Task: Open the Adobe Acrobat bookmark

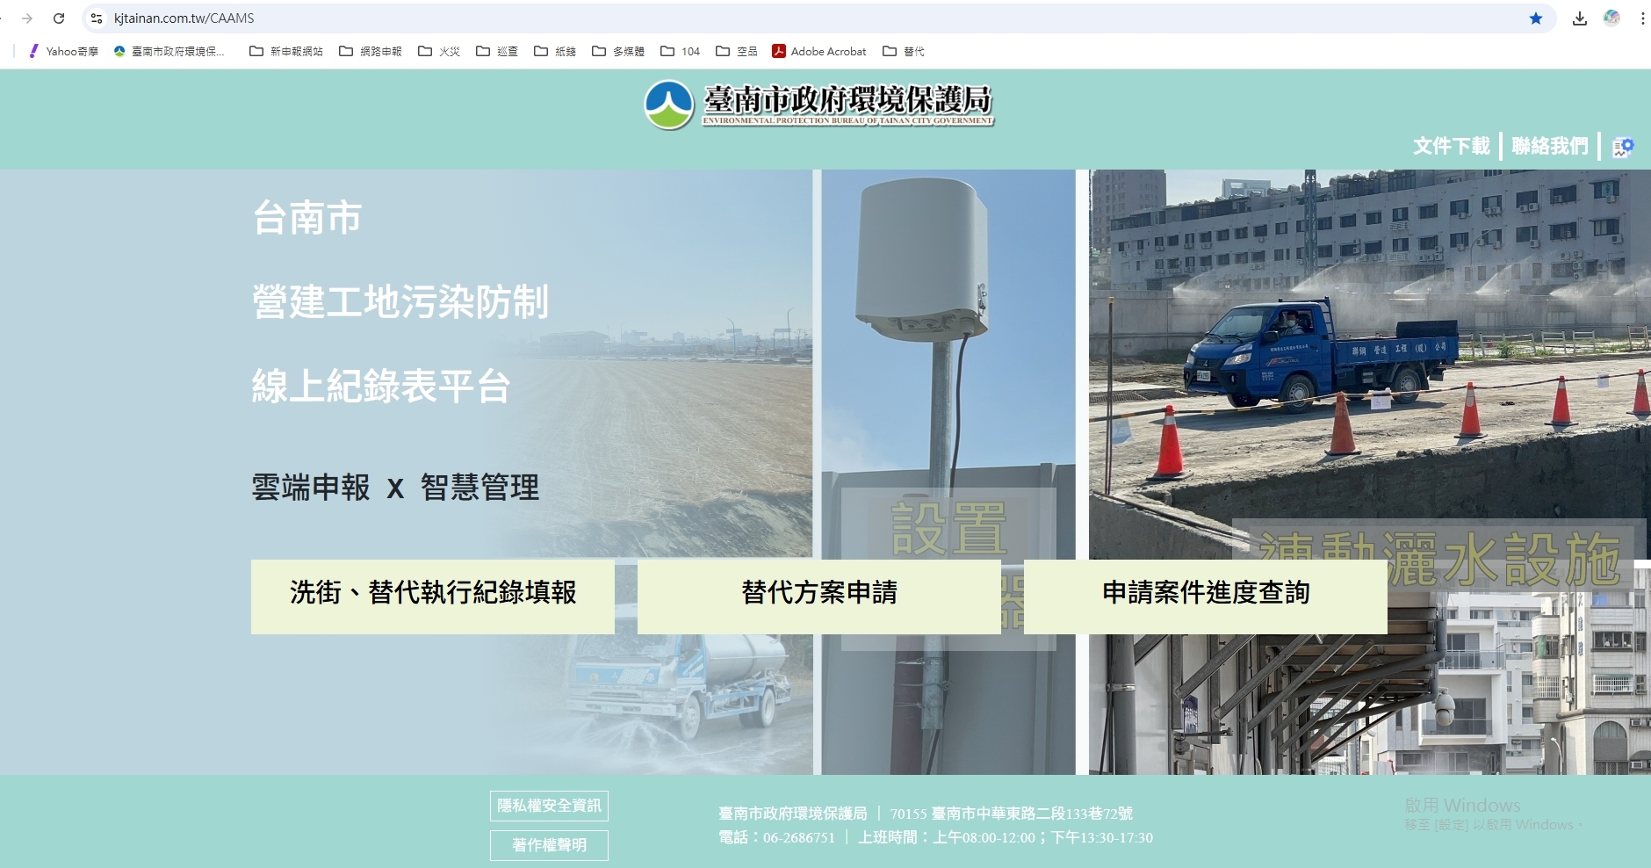Action: click(x=818, y=52)
